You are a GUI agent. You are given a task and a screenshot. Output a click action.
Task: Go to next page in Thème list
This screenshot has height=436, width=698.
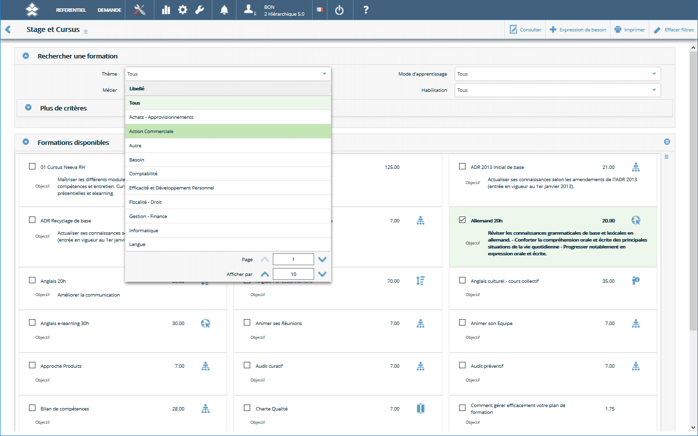click(x=322, y=259)
